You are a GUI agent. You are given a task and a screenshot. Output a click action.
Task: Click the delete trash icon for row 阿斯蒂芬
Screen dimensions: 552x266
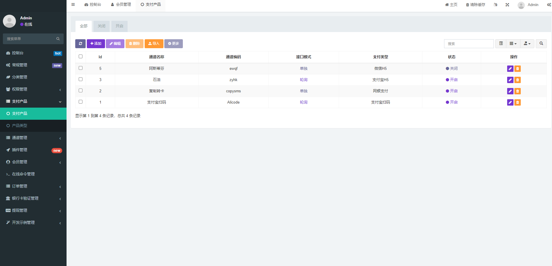click(x=518, y=69)
